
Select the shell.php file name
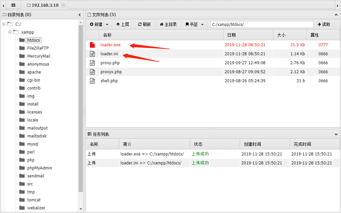coord(109,81)
